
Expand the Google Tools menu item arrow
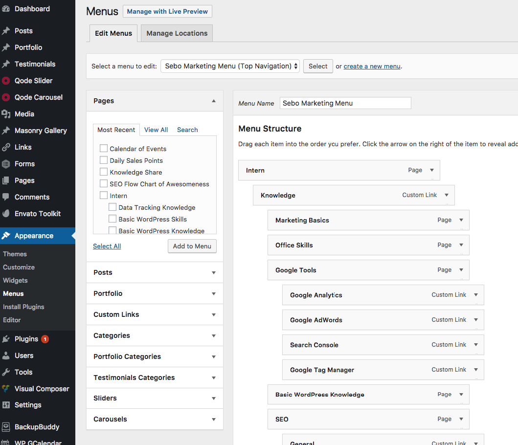pyautogui.click(x=461, y=270)
